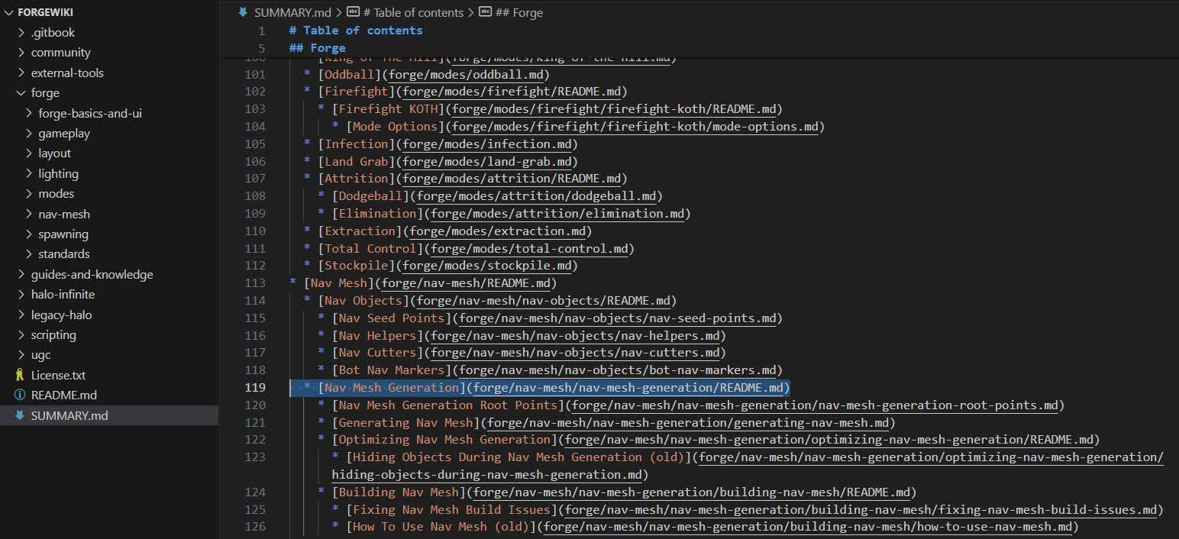Click the sticky Table of contents heading line
Screen dimensions: 1179x539
(356, 31)
